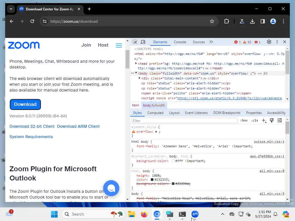Open the Computed styles tab
Image resolution: width=295 pixels, height=221 pixels.
[155, 113]
